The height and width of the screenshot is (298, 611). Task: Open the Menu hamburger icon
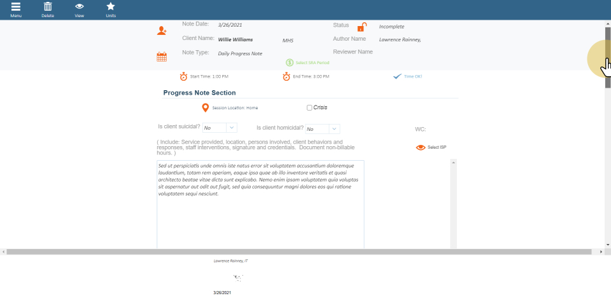(x=15, y=7)
